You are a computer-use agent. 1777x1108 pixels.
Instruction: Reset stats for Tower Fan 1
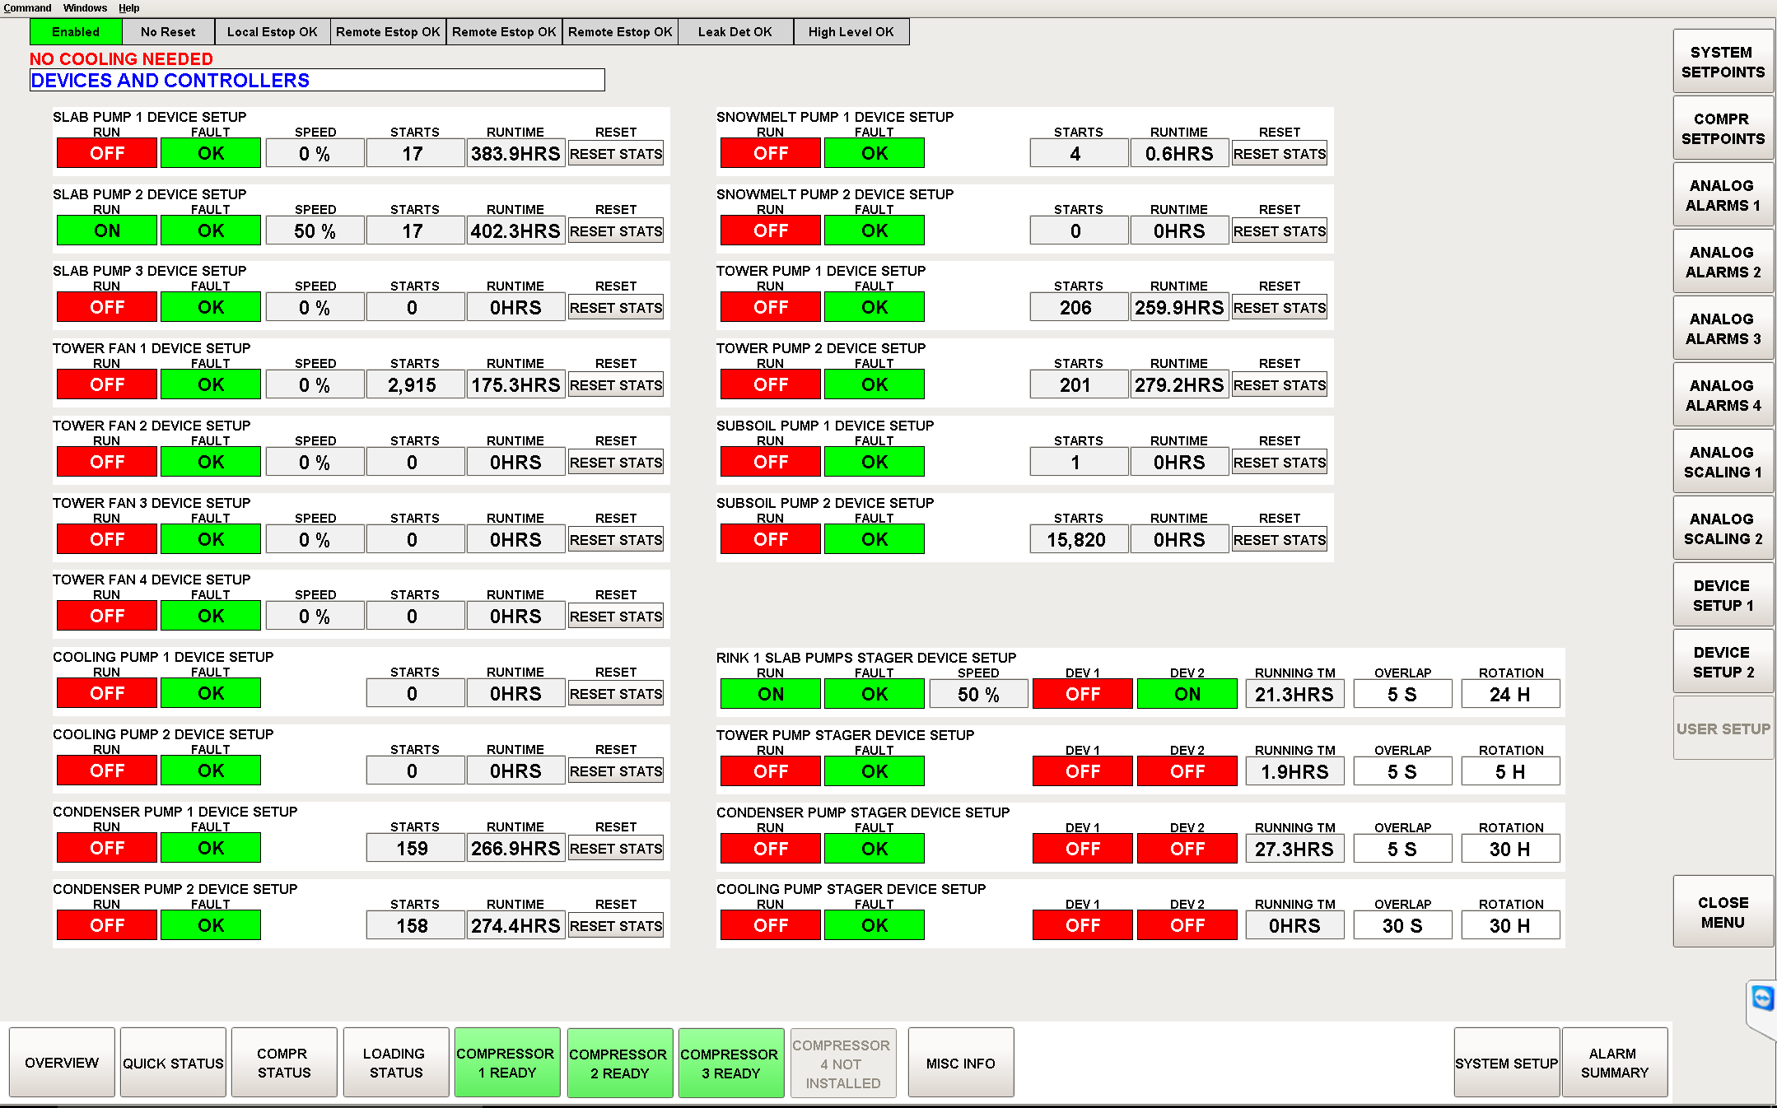[x=615, y=384]
